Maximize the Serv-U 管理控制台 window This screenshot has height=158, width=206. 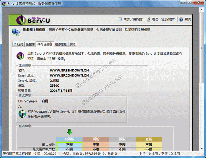click(190, 2)
